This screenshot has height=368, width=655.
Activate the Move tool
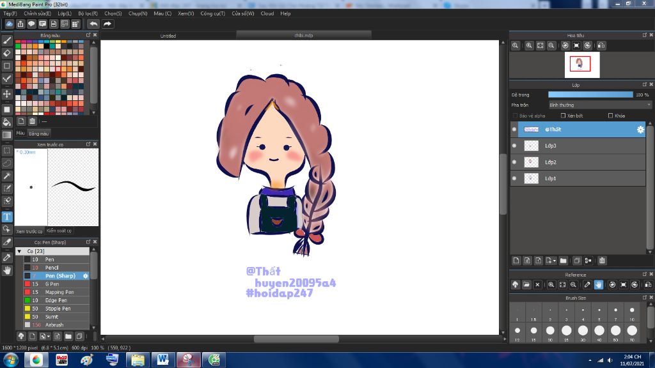(x=7, y=94)
